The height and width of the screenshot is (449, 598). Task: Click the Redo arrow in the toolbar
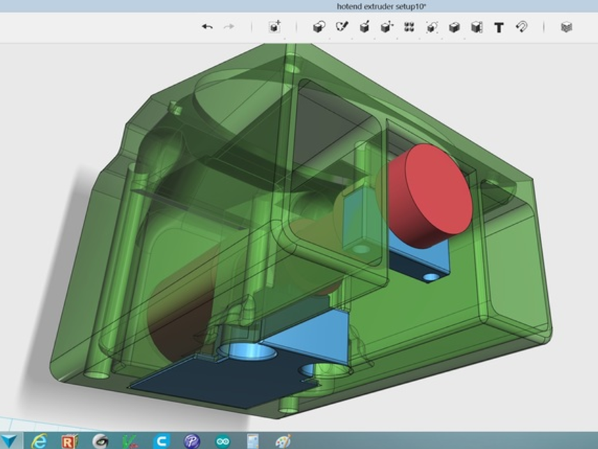pos(229,27)
